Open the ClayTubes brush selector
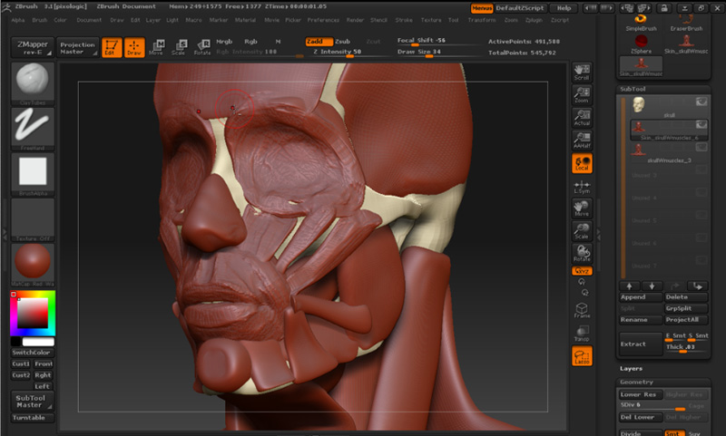Image resolution: width=726 pixels, height=436 pixels. tap(33, 83)
